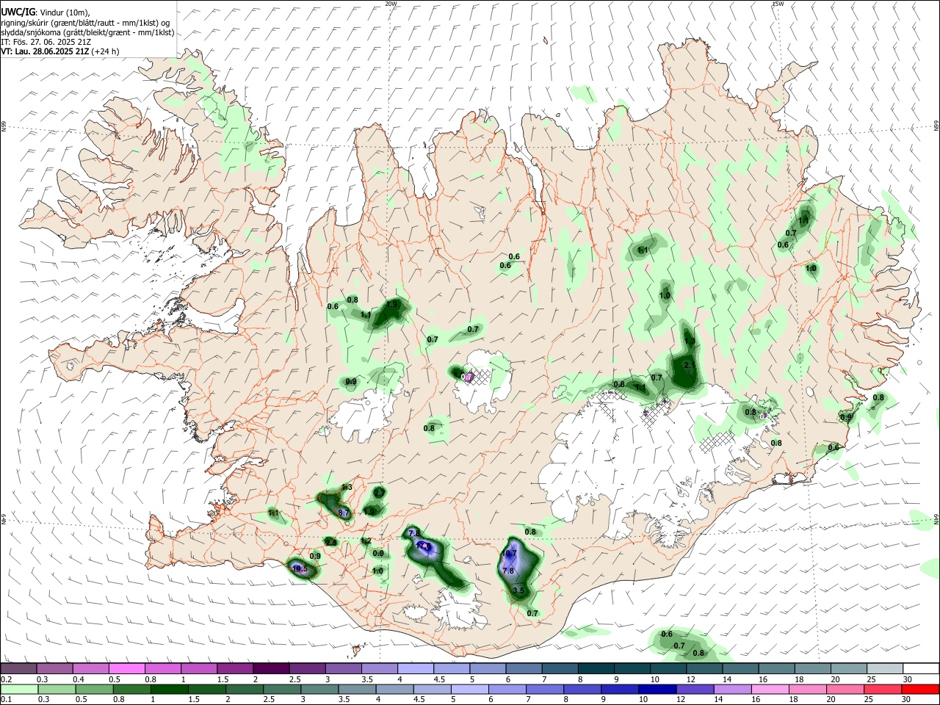The width and height of the screenshot is (940, 705).
Task: Click the 3.5 precipitation value
Action: pos(518,590)
